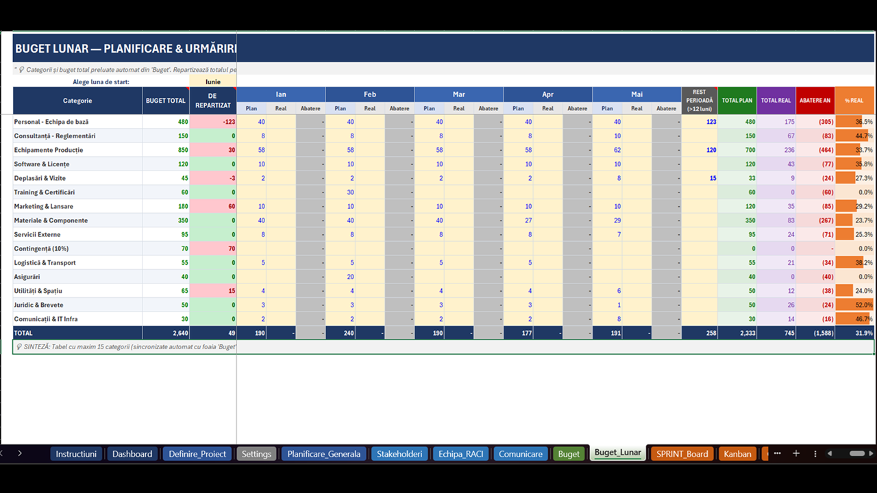Switch to the SPRINT_Board sheet tab

682,453
